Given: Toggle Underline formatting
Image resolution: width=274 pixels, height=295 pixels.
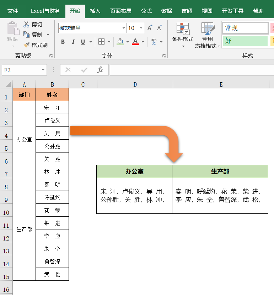Looking at the screenshot, I should (83, 42).
